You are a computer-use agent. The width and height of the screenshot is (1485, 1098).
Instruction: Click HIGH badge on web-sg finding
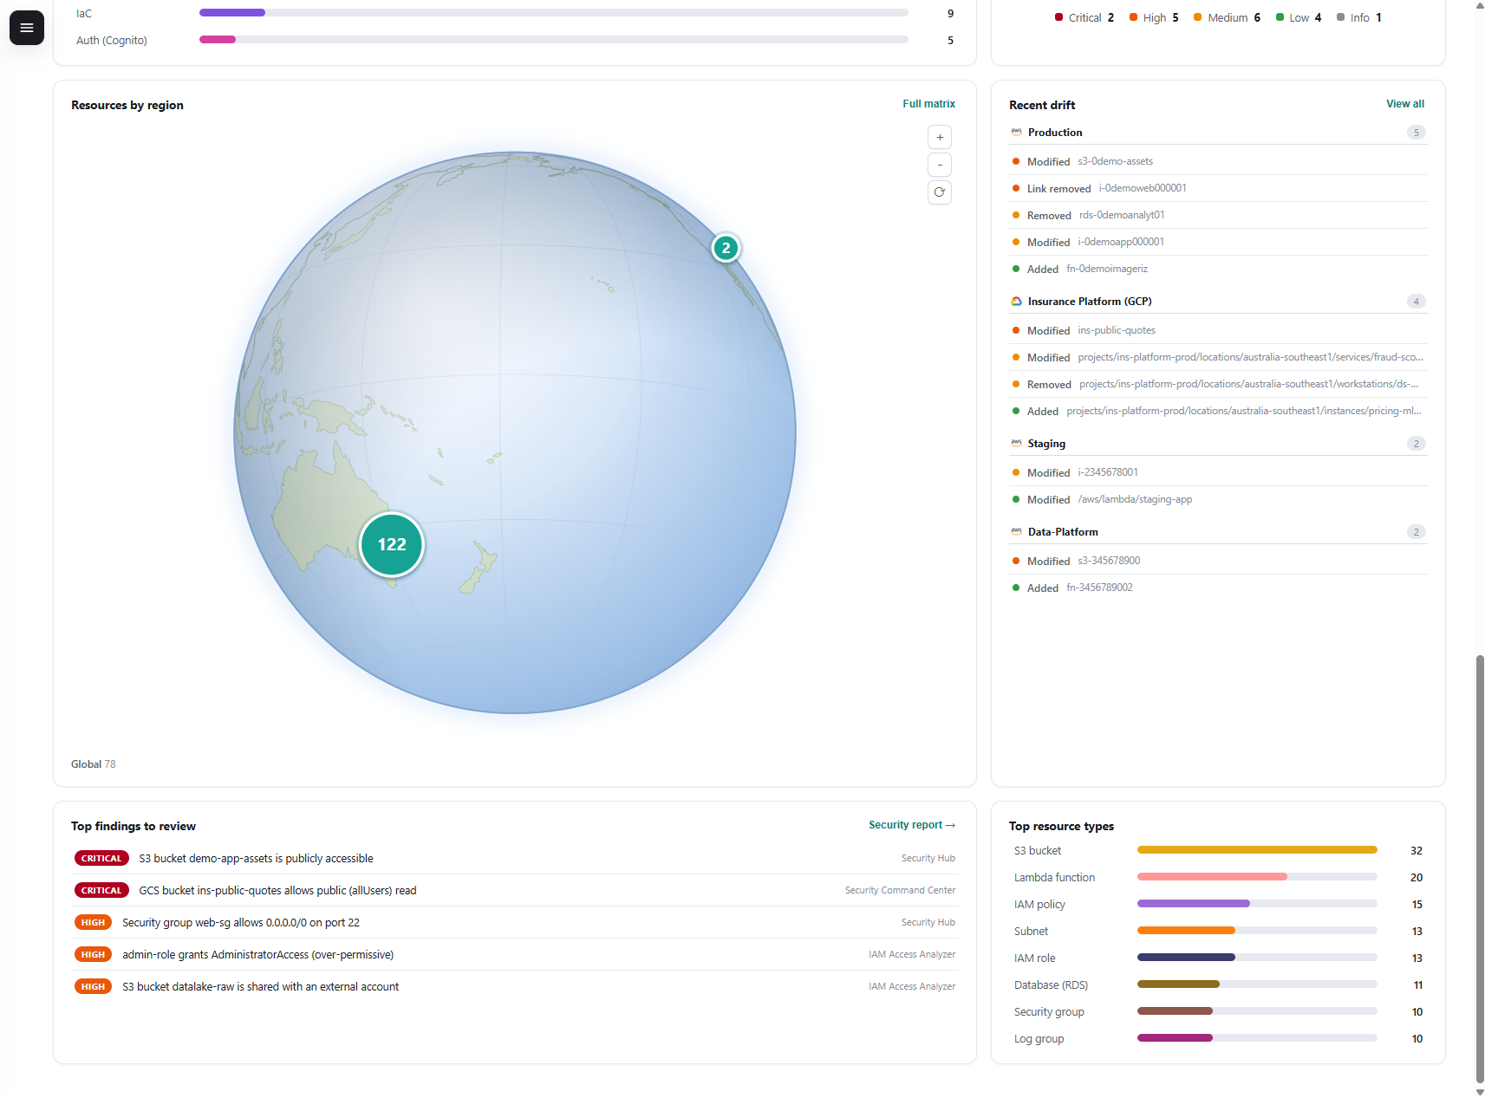[x=93, y=923]
